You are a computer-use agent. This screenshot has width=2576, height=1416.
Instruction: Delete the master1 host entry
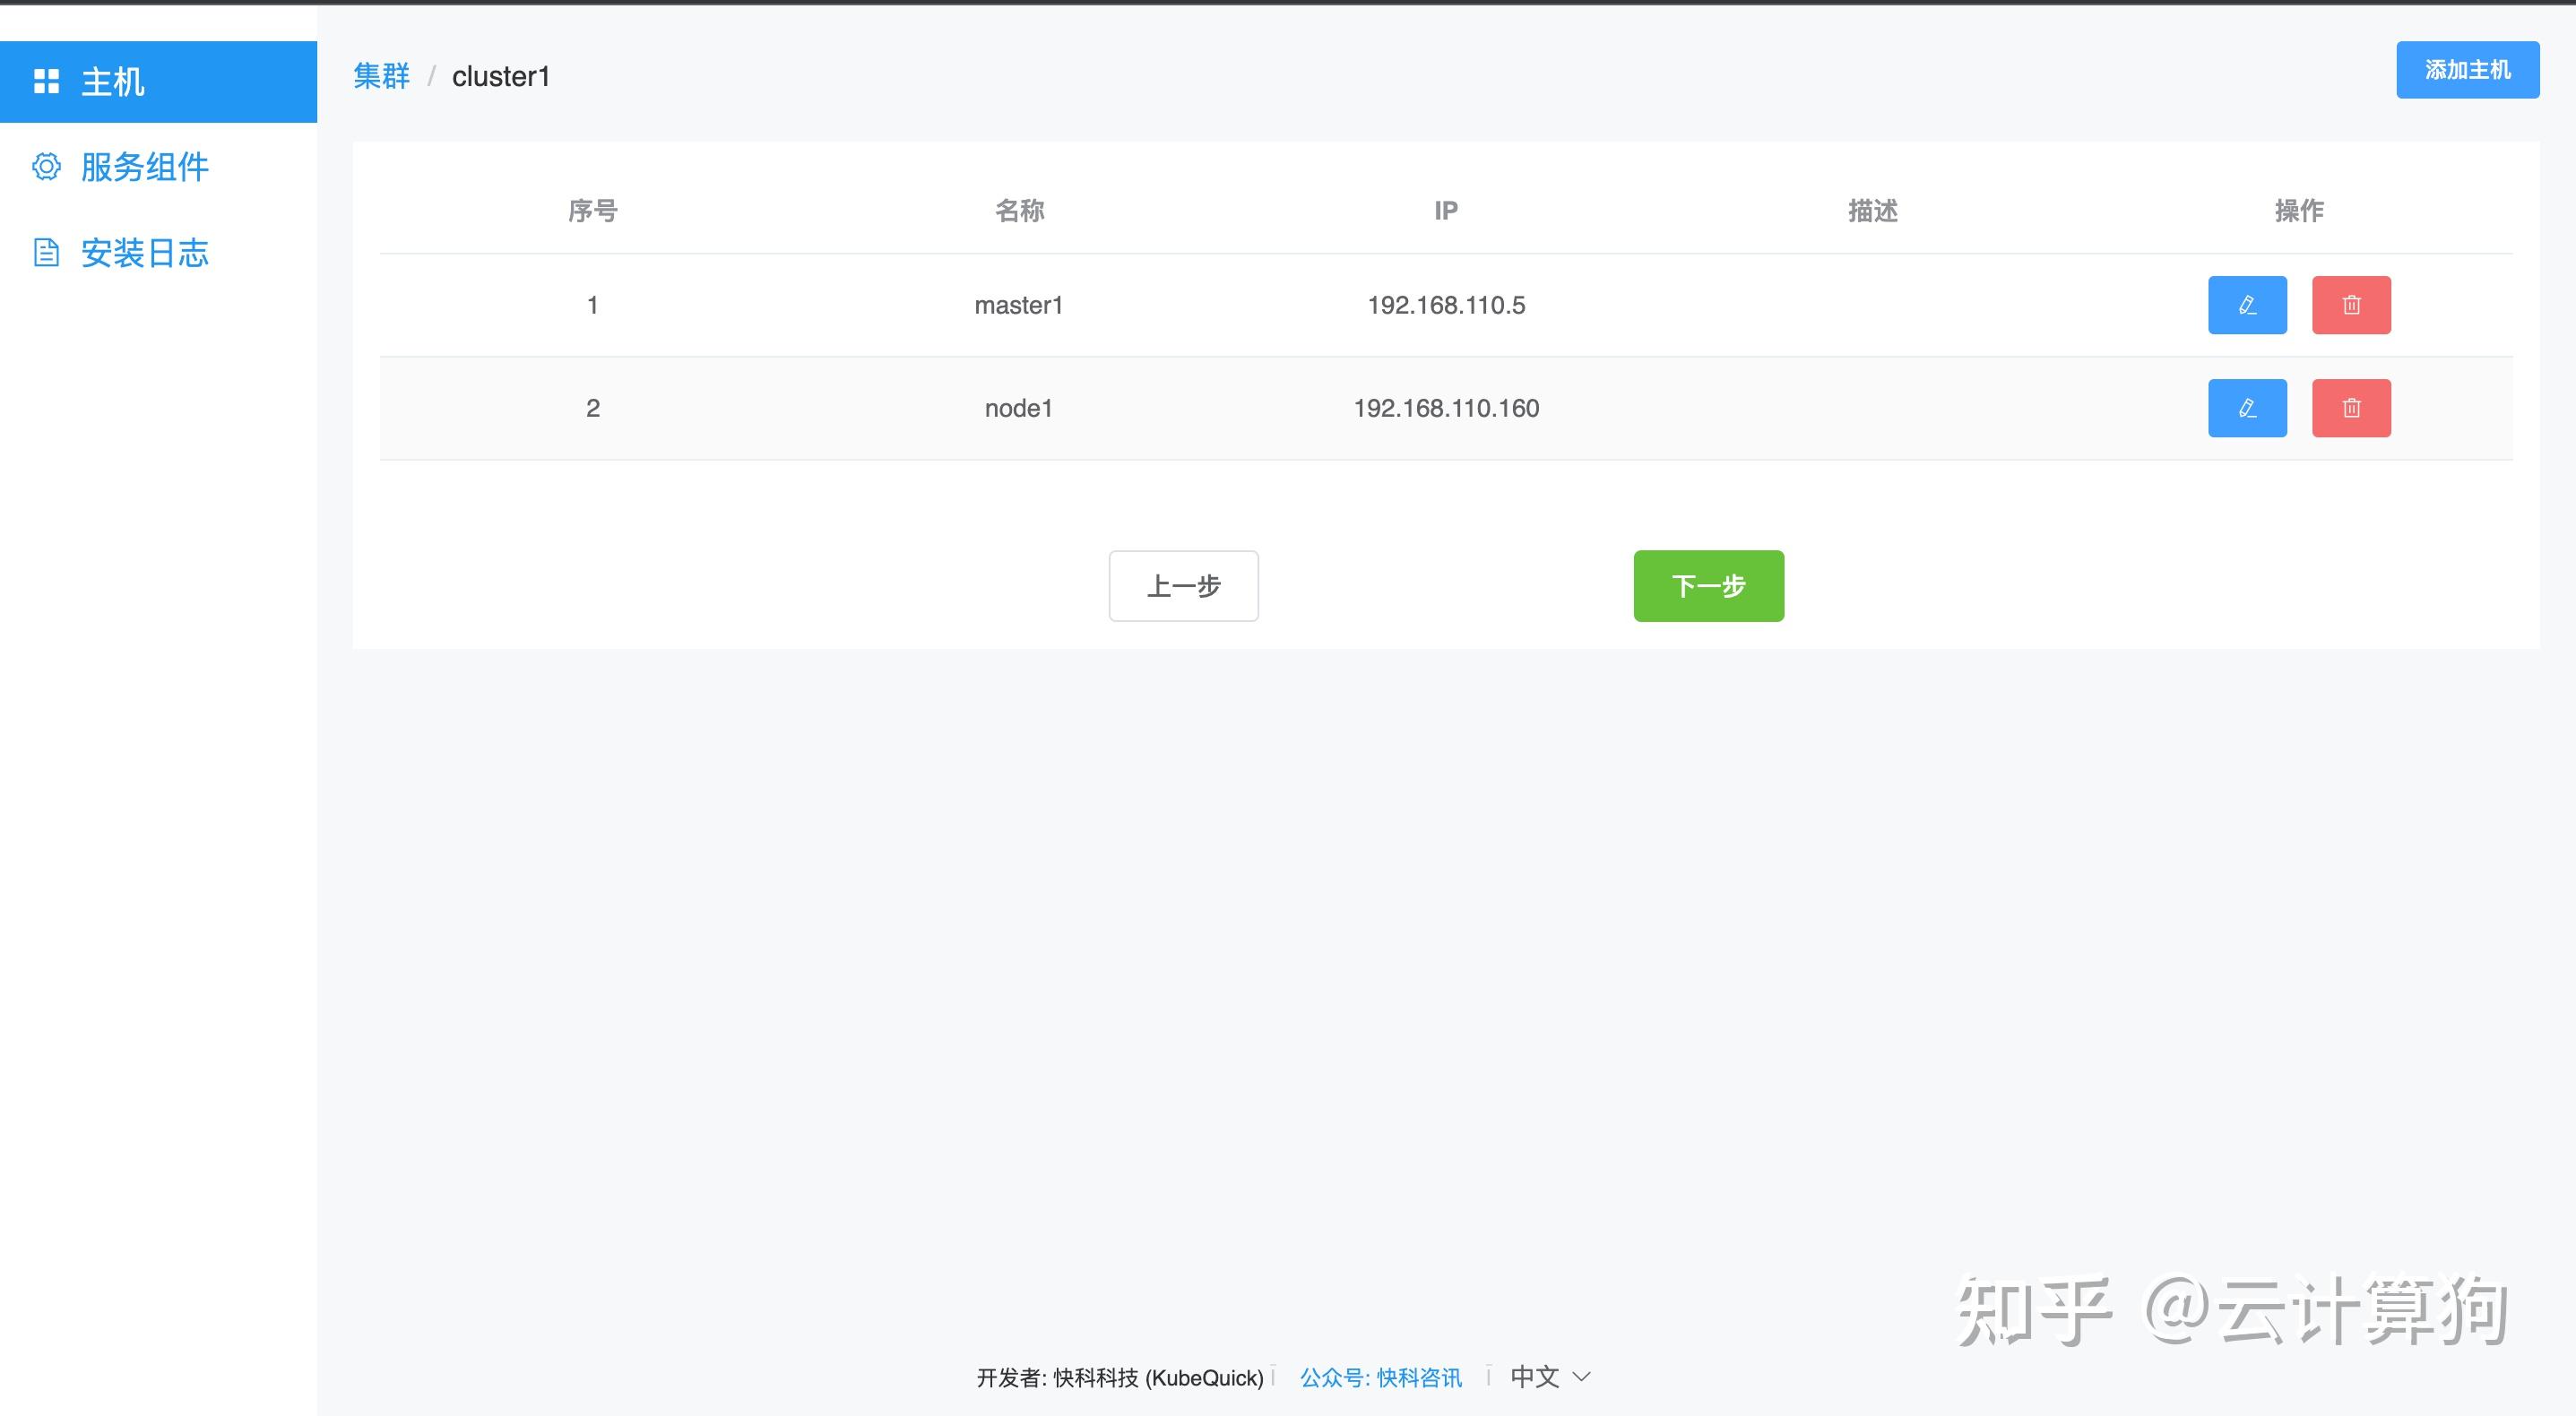click(2350, 305)
